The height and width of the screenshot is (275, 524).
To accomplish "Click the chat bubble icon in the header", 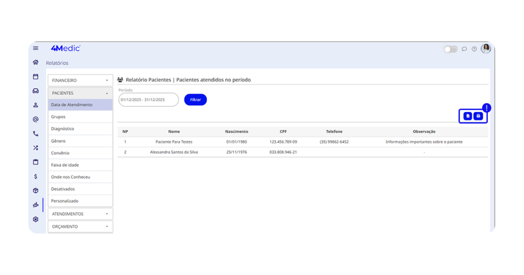I will coord(464,49).
